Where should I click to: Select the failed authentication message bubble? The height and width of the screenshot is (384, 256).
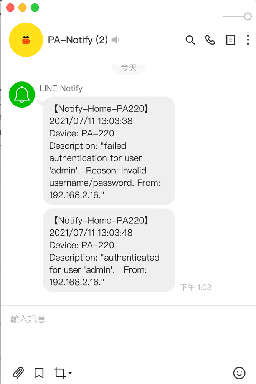(x=109, y=151)
